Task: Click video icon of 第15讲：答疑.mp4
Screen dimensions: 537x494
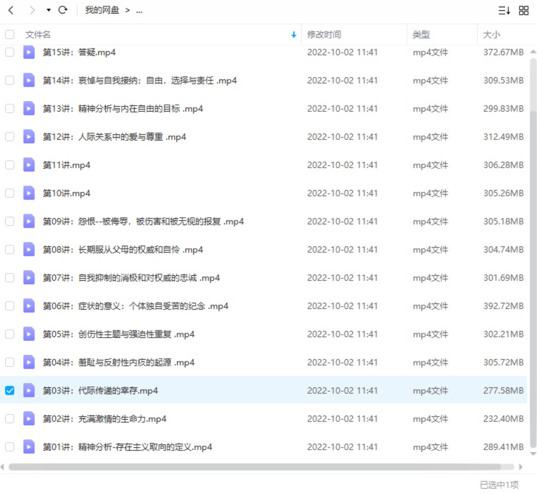Action: click(x=29, y=52)
